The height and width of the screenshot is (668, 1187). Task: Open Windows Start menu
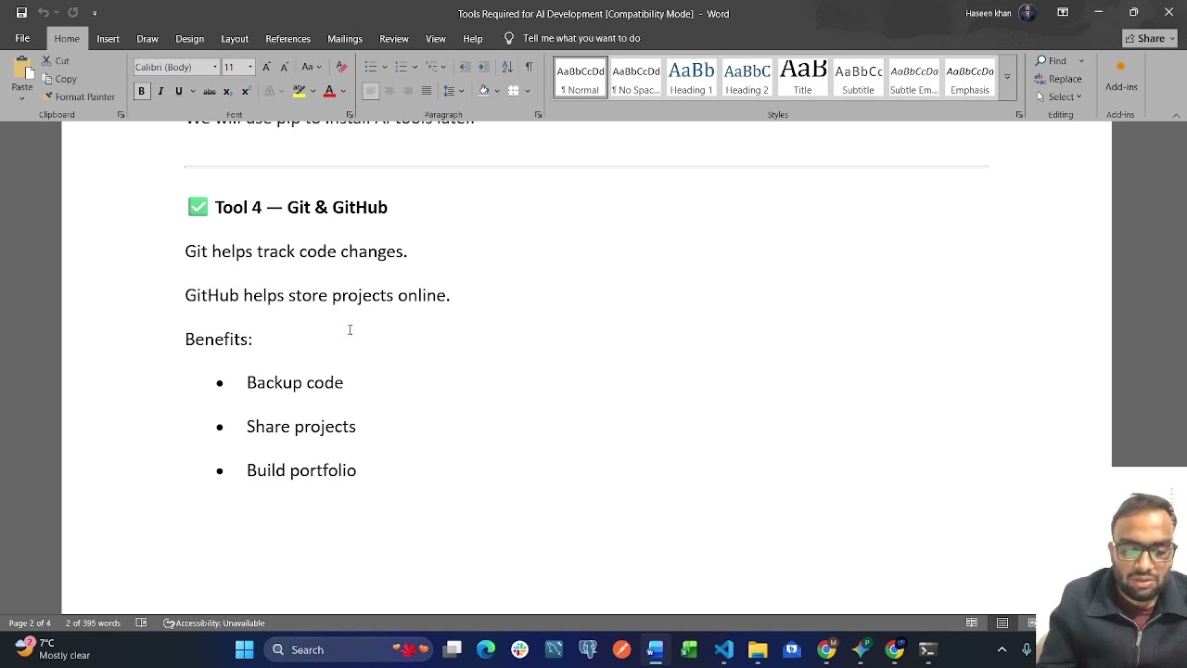245,649
